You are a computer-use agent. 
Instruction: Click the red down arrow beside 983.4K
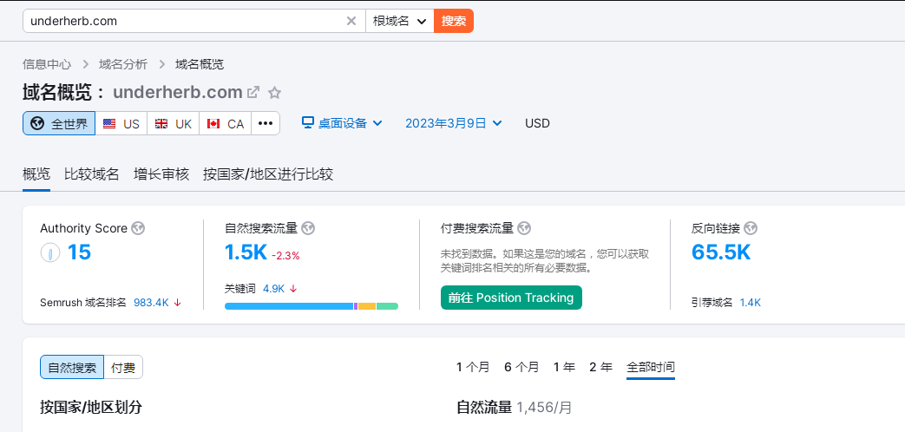[177, 302]
